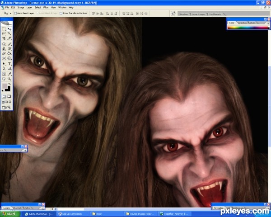
Task: Switch to the Swatches tab
Action: click(x=242, y=23)
